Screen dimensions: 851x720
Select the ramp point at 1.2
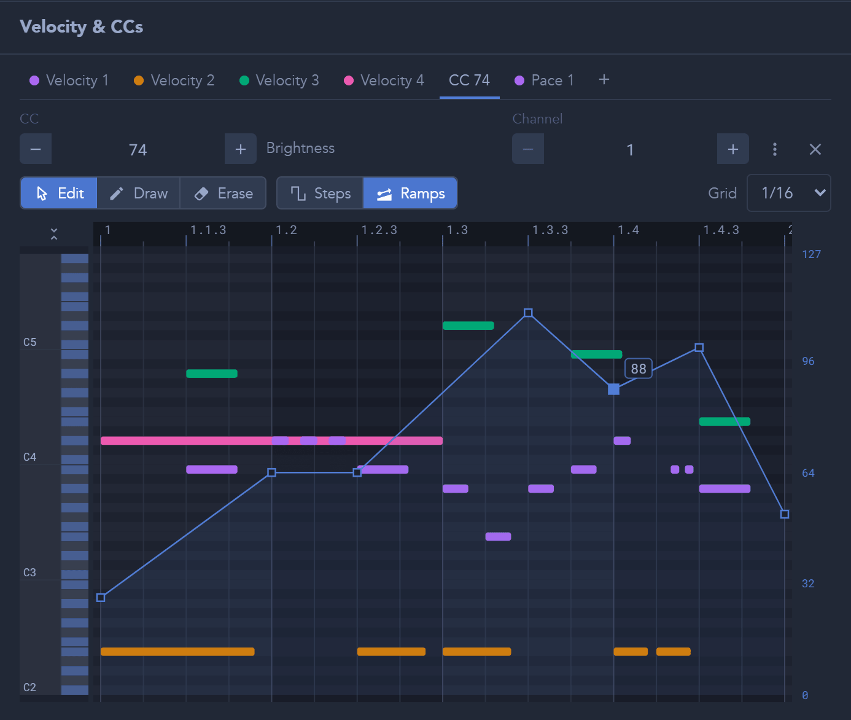(x=271, y=472)
